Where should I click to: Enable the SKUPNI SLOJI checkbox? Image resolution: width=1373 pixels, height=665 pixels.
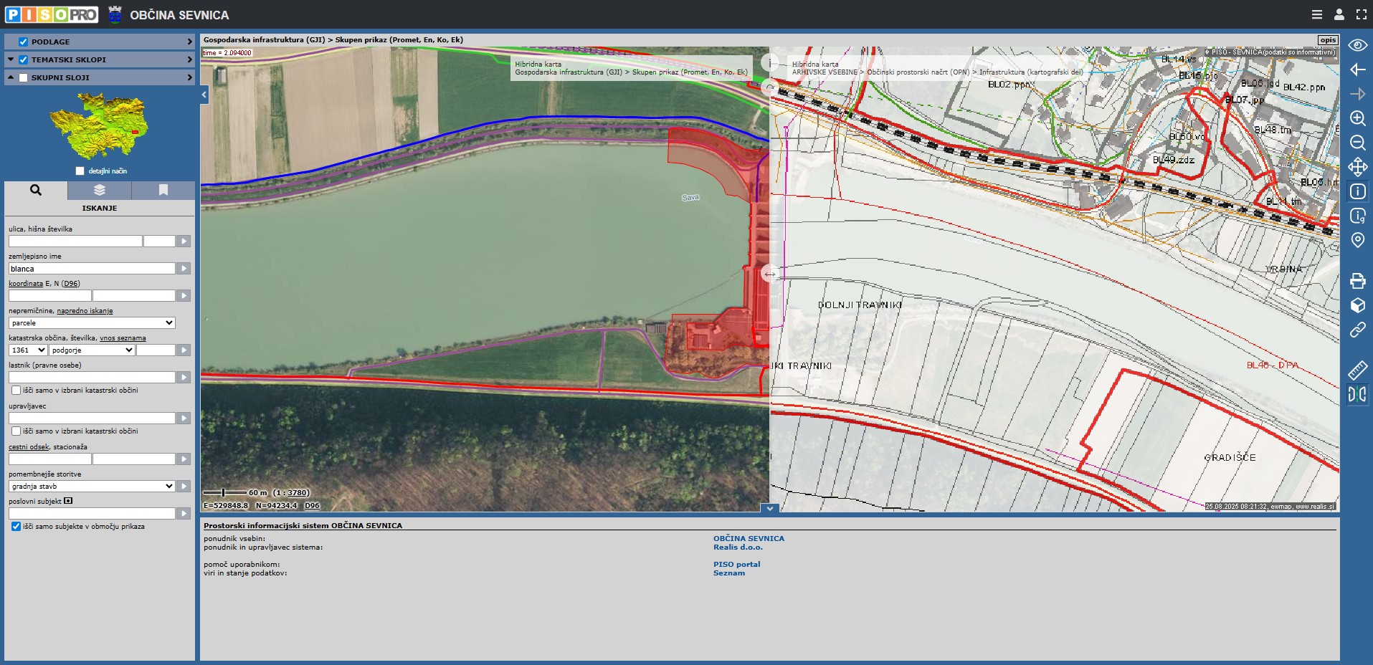click(23, 77)
